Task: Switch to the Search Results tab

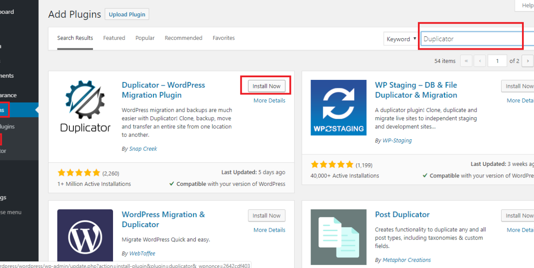Action: pyautogui.click(x=75, y=38)
